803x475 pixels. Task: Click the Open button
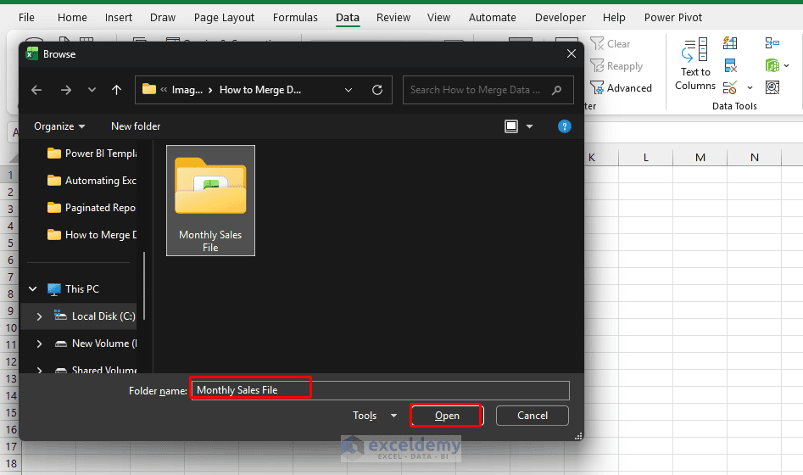[447, 416]
